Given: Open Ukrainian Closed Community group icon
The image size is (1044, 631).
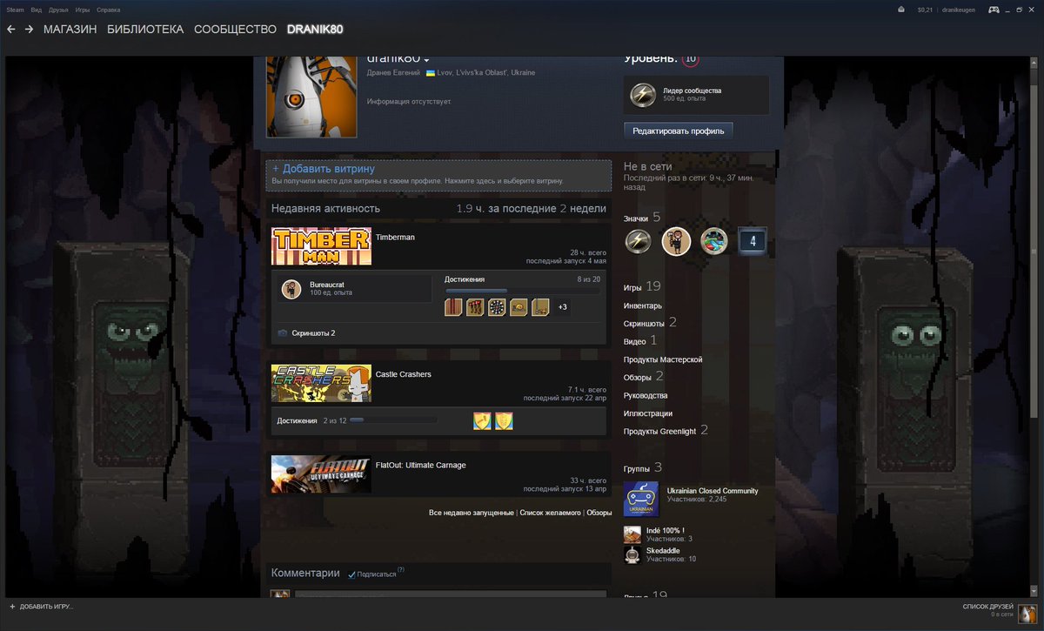Looking at the screenshot, I should coord(641,499).
